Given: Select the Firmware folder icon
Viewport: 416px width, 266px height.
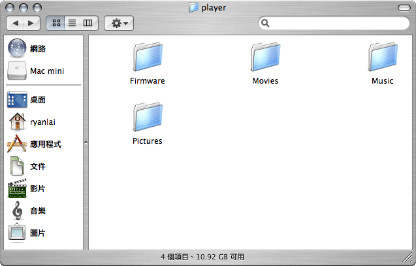Looking at the screenshot, I should click(x=148, y=57).
